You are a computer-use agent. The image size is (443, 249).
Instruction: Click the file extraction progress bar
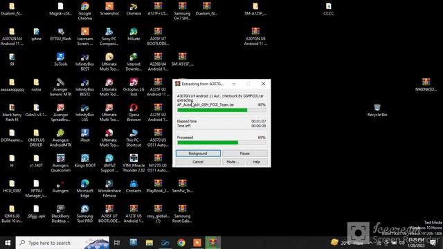pyautogui.click(x=221, y=110)
